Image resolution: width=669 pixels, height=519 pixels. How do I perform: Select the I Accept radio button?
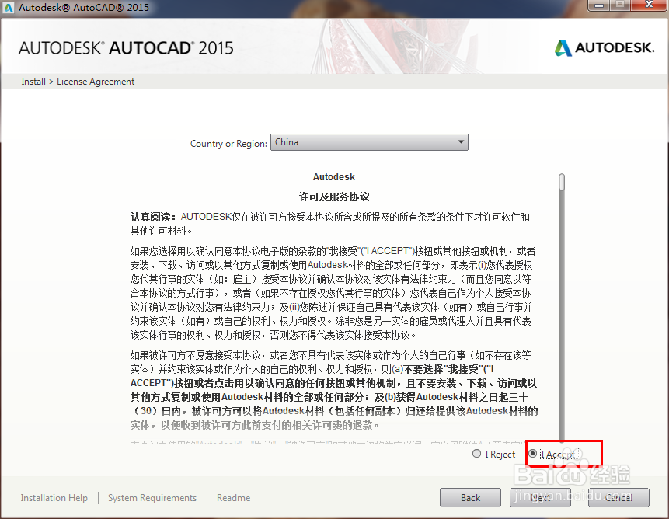532,454
